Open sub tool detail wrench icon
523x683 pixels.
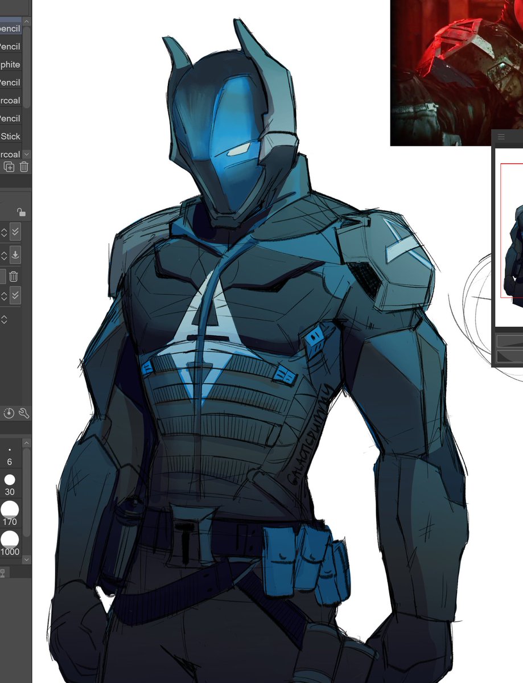pyautogui.click(x=23, y=413)
